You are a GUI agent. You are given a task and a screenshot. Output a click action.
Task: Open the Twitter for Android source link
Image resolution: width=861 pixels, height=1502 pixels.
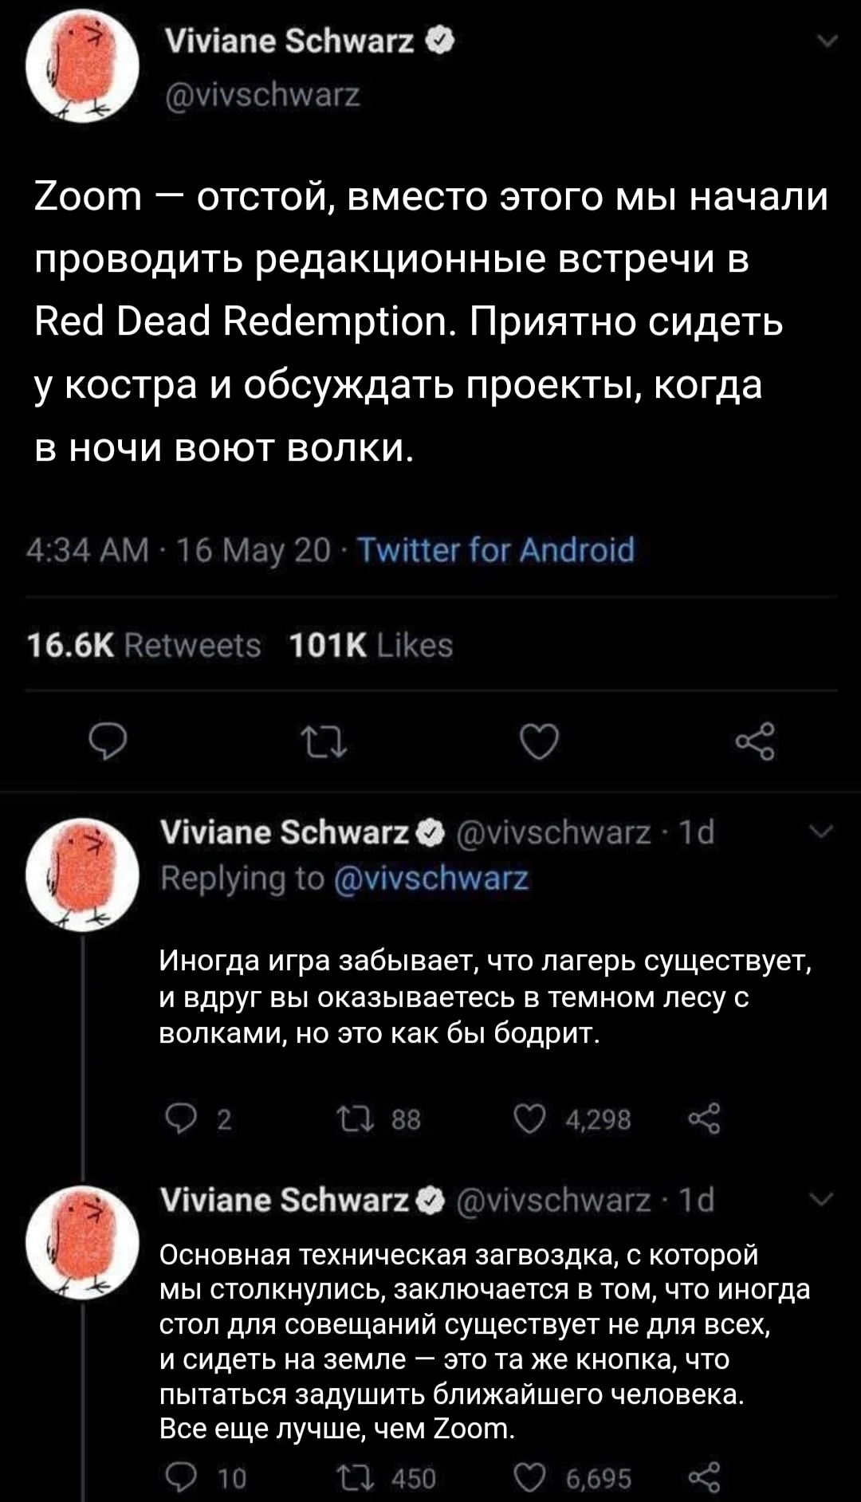pyautogui.click(x=495, y=550)
